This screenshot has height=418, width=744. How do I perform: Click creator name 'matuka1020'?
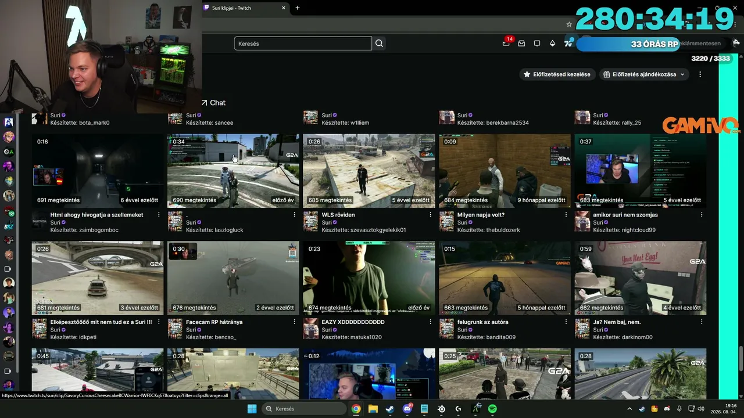366,337
